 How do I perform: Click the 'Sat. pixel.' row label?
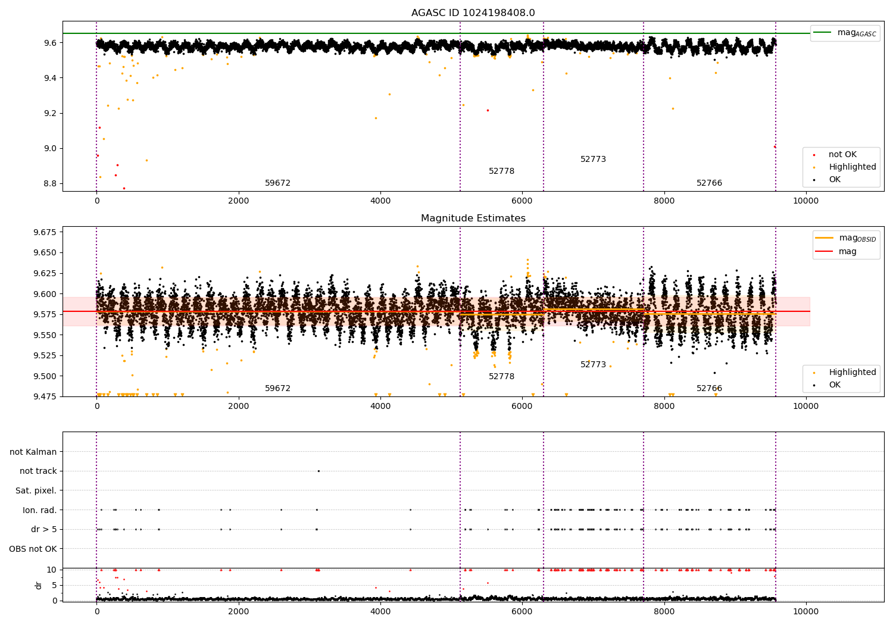point(36,490)
